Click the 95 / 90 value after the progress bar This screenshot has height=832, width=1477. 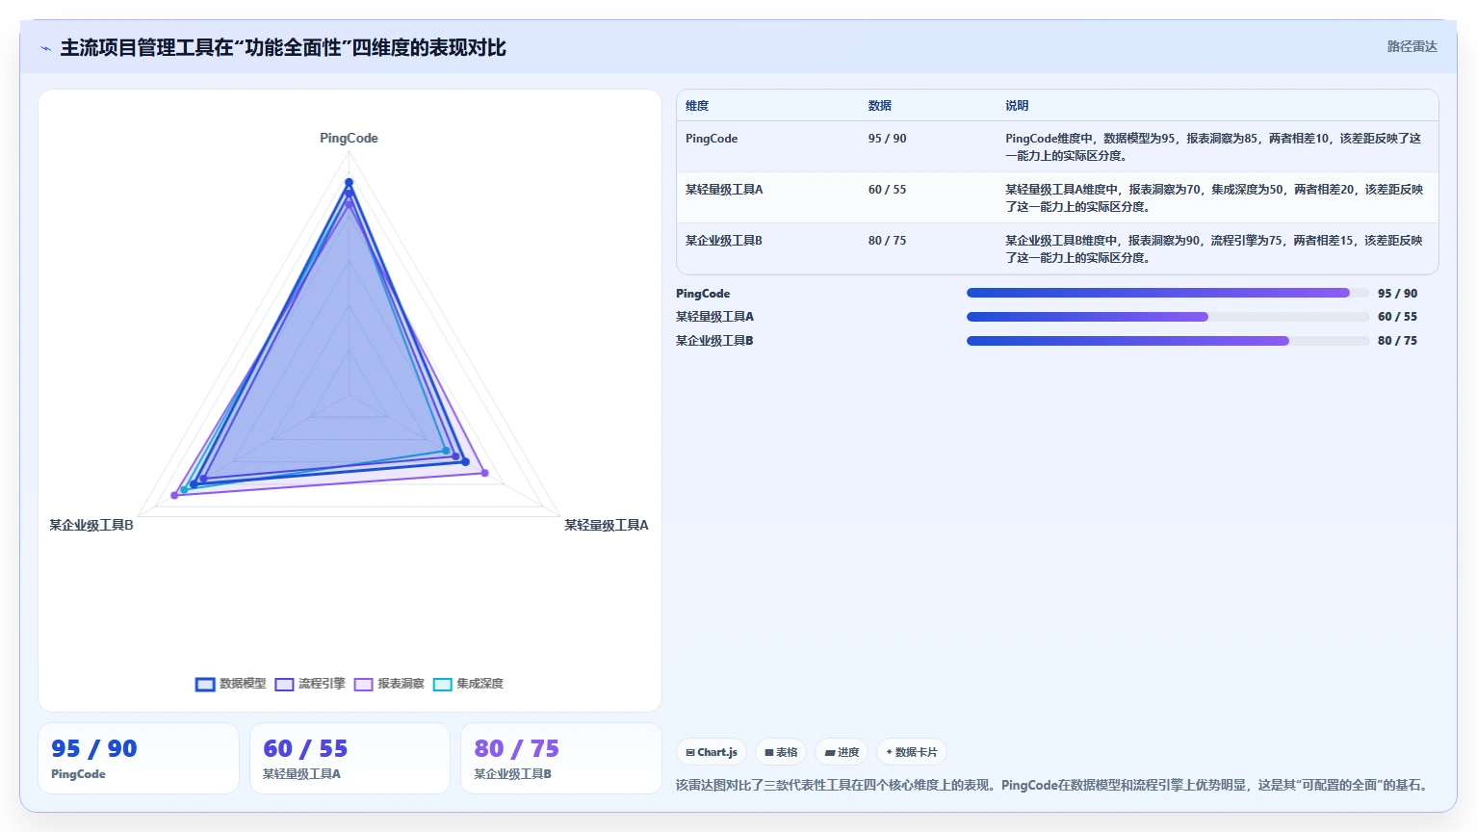[1397, 294]
